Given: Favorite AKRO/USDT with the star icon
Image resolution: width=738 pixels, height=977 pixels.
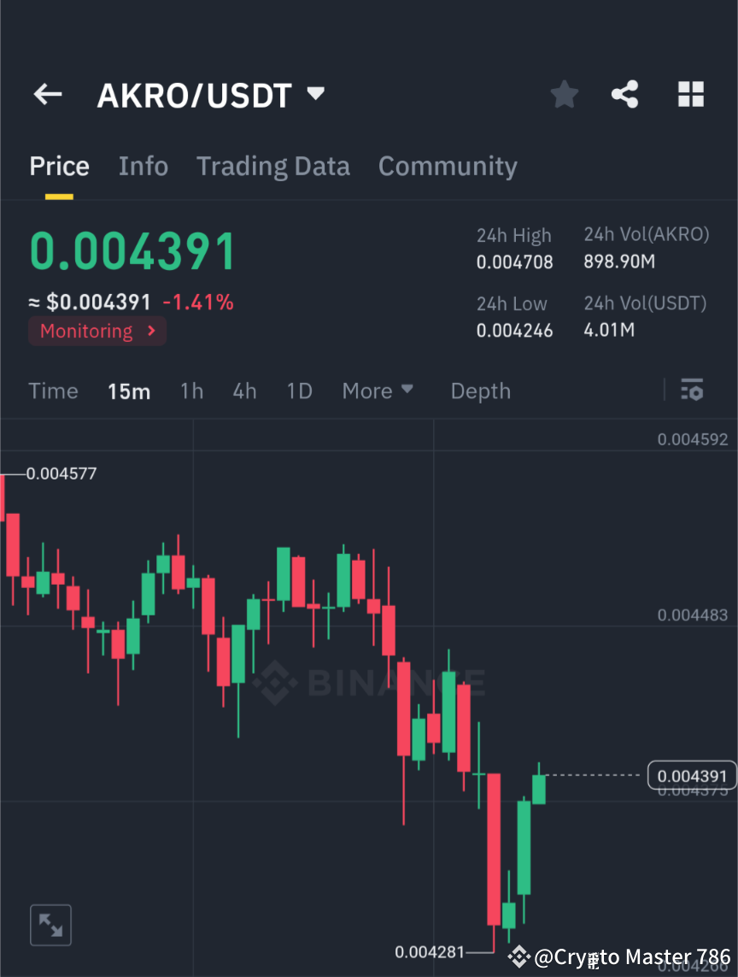Looking at the screenshot, I should (x=564, y=94).
